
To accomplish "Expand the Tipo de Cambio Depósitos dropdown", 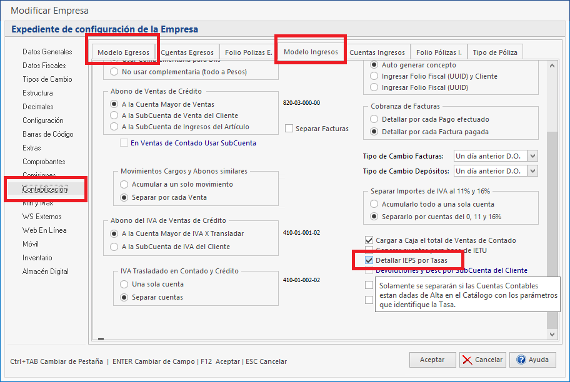I will tap(532, 171).
